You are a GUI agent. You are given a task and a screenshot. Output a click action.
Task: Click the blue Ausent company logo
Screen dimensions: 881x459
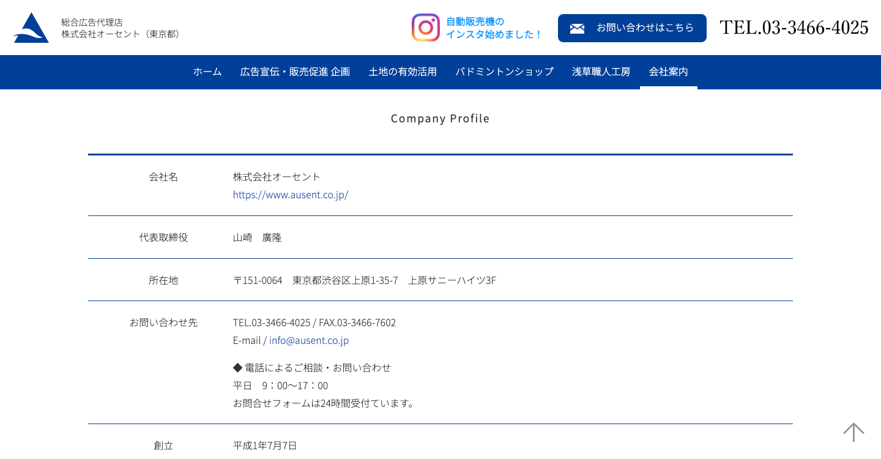[x=31, y=28]
